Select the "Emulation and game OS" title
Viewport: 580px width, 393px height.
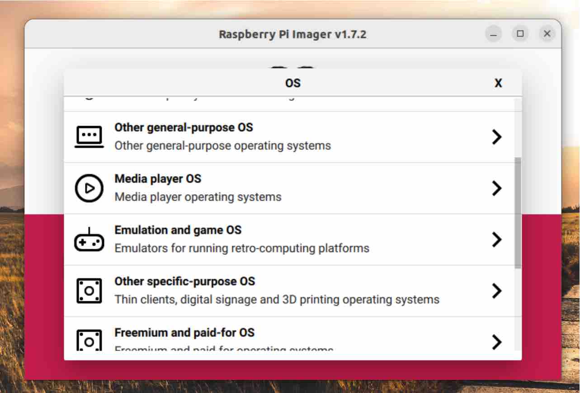pos(178,230)
